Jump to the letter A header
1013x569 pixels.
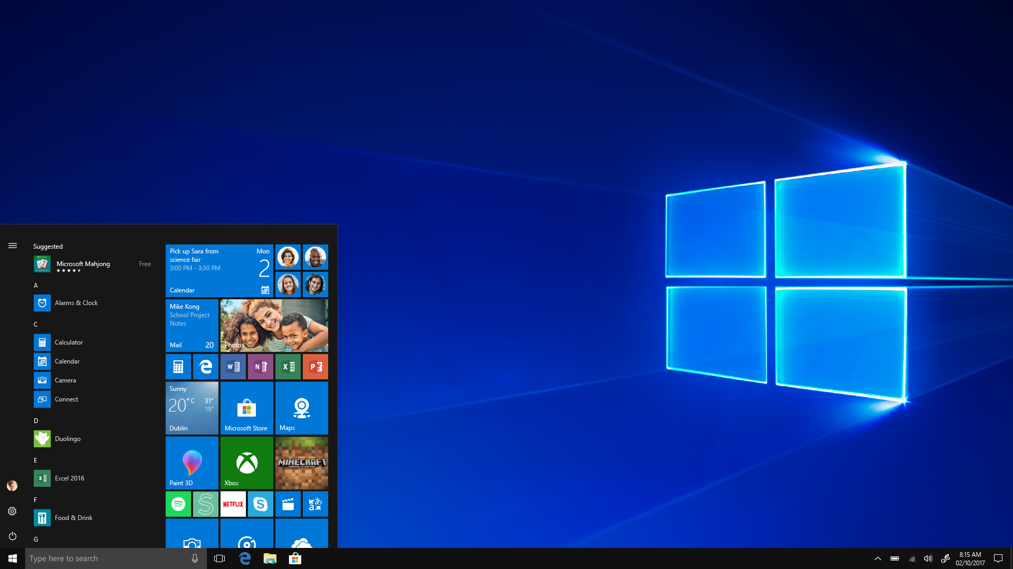[36, 285]
